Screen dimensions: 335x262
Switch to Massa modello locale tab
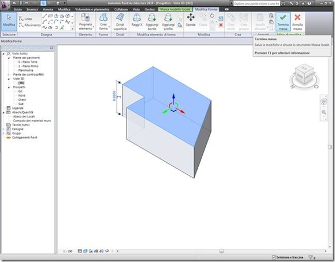[x=175, y=9]
